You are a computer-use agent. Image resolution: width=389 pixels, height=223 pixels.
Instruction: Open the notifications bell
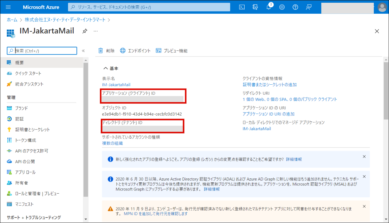pos(269,7)
